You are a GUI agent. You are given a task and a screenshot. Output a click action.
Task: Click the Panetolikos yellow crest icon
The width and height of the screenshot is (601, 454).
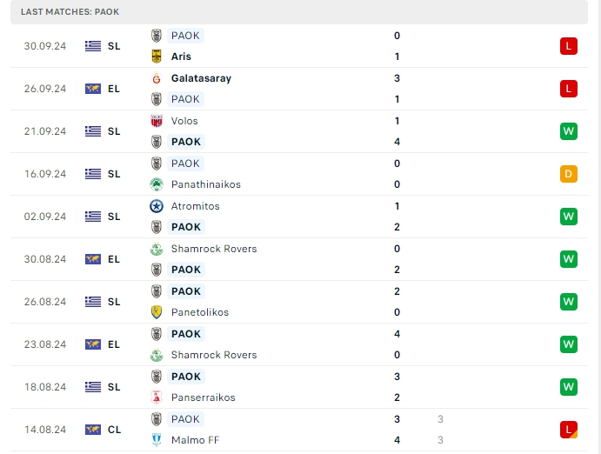(x=157, y=312)
